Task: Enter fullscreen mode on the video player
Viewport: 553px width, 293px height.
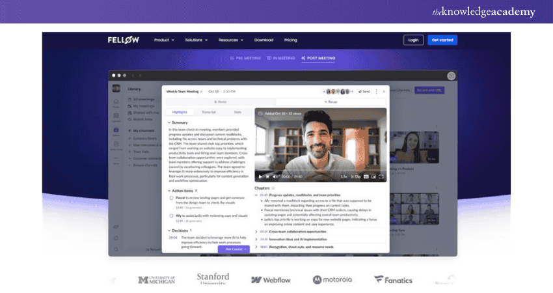Action: (x=382, y=176)
